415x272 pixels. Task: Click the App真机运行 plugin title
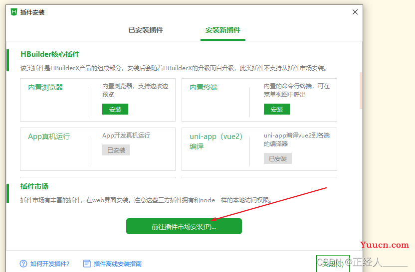(49, 136)
